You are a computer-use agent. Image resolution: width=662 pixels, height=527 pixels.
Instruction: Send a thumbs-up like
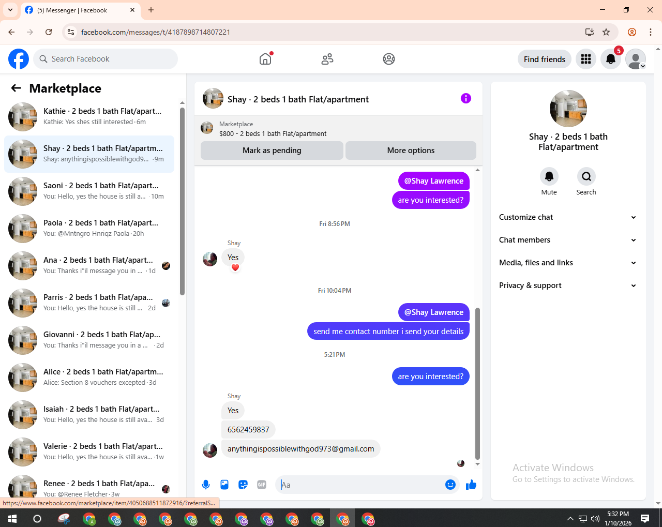pyautogui.click(x=471, y=485)
